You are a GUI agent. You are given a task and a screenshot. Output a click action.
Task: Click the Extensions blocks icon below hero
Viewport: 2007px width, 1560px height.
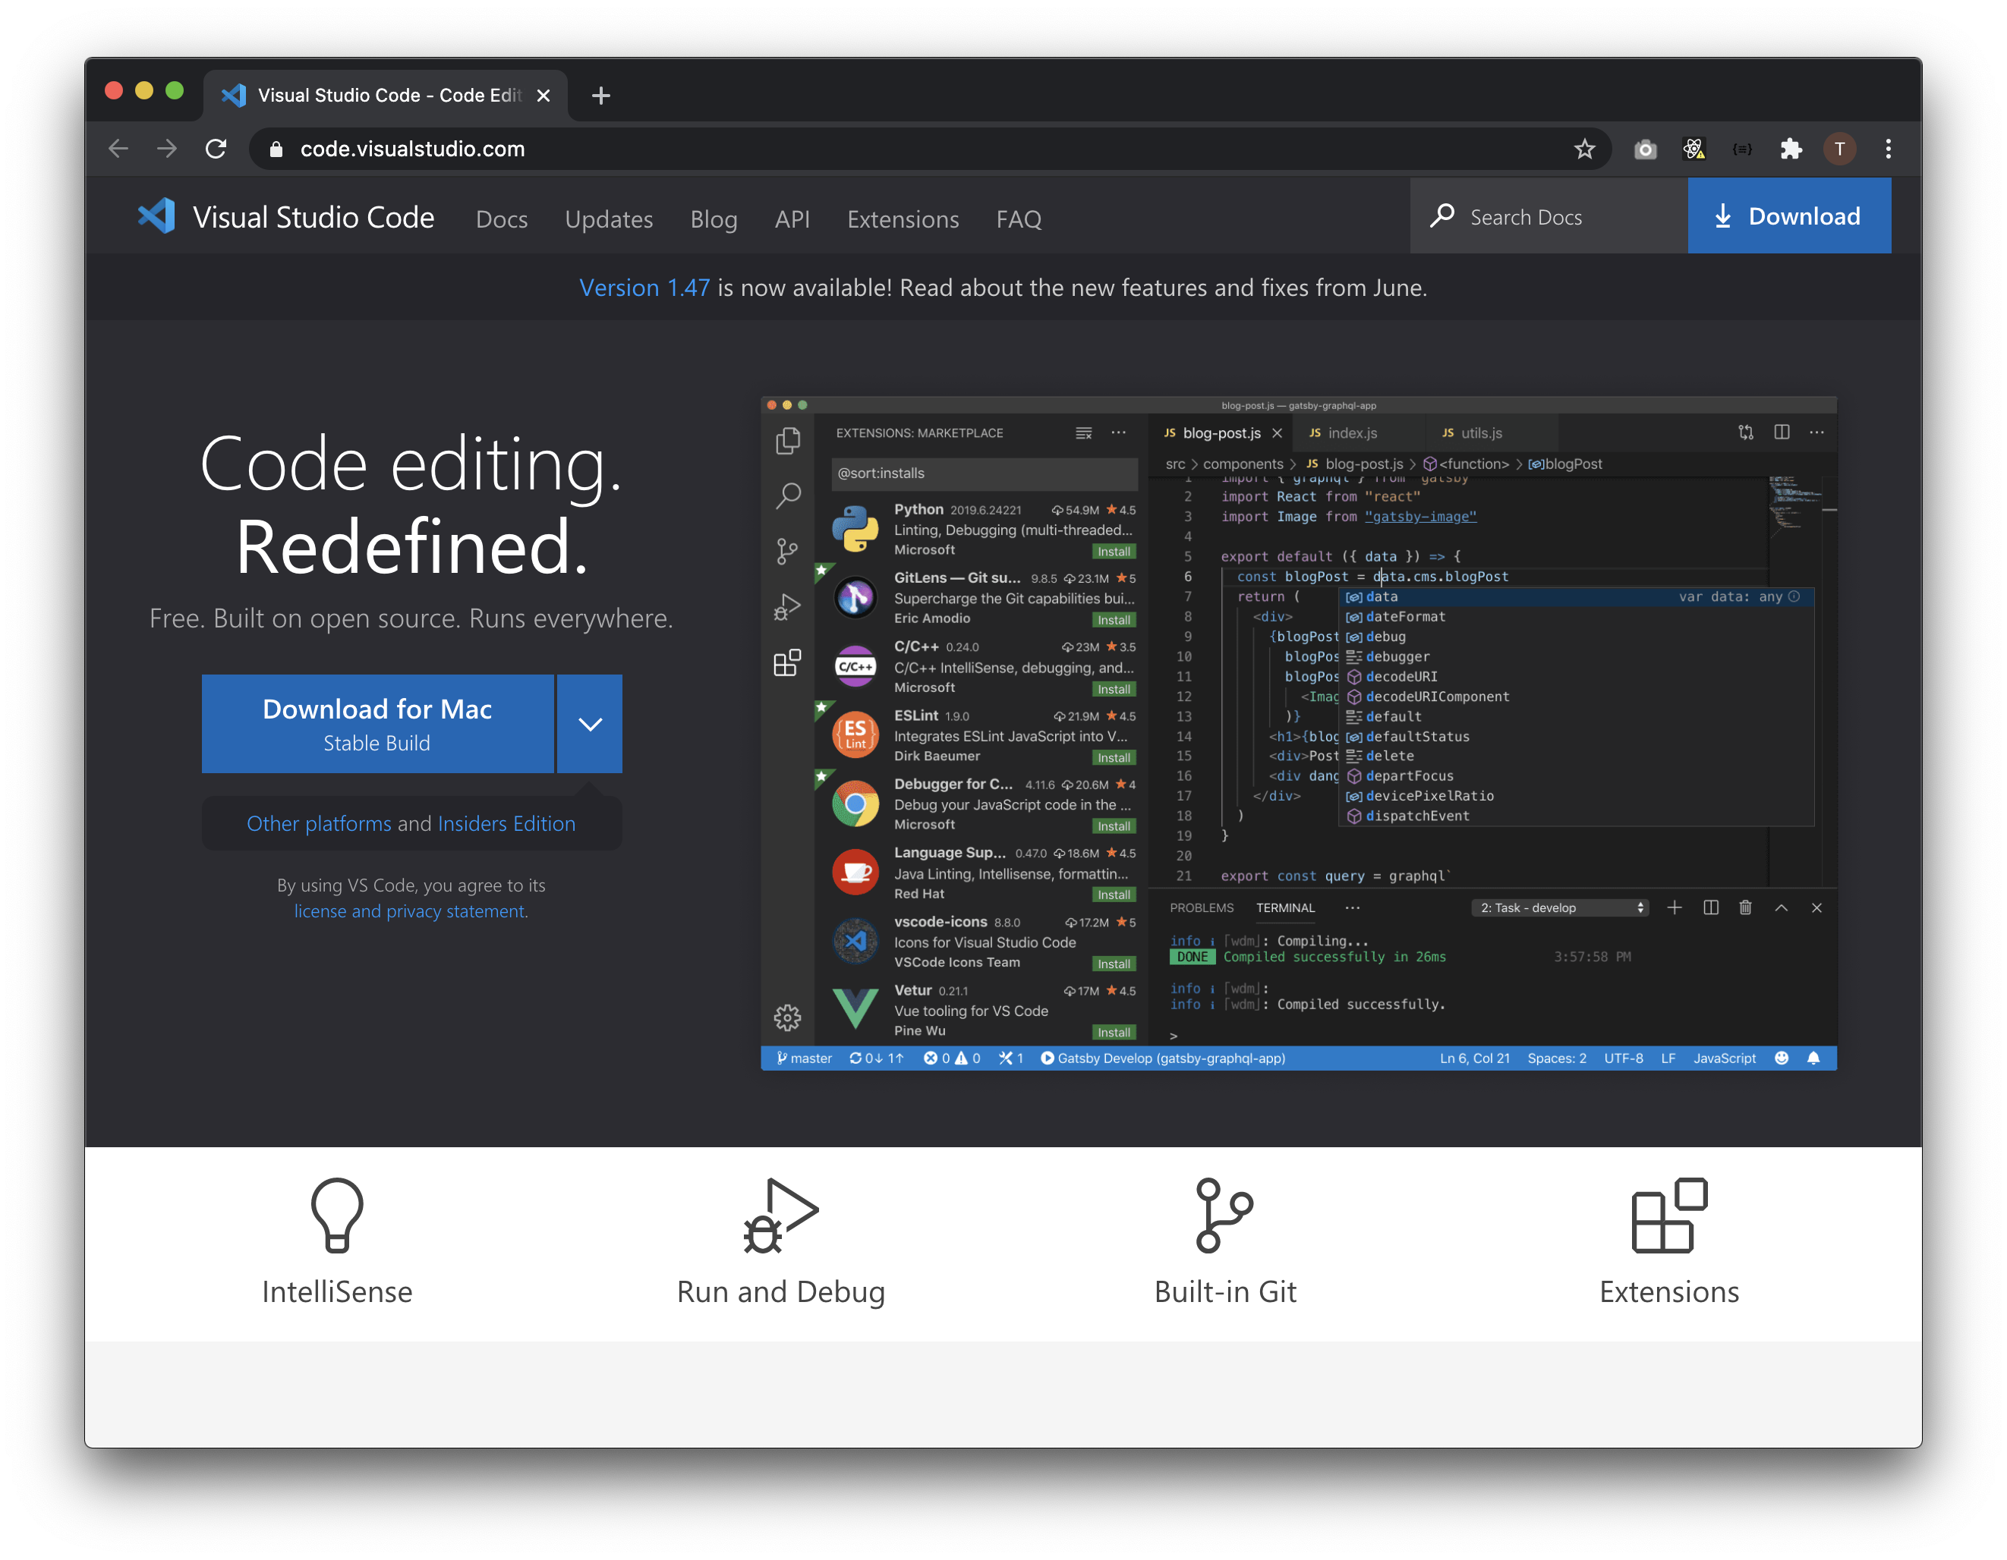tap(1668, 1215)
